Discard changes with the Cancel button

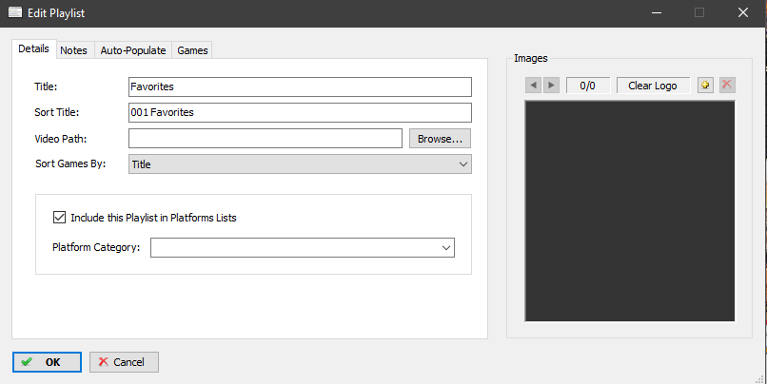click(x=124, y=362)
